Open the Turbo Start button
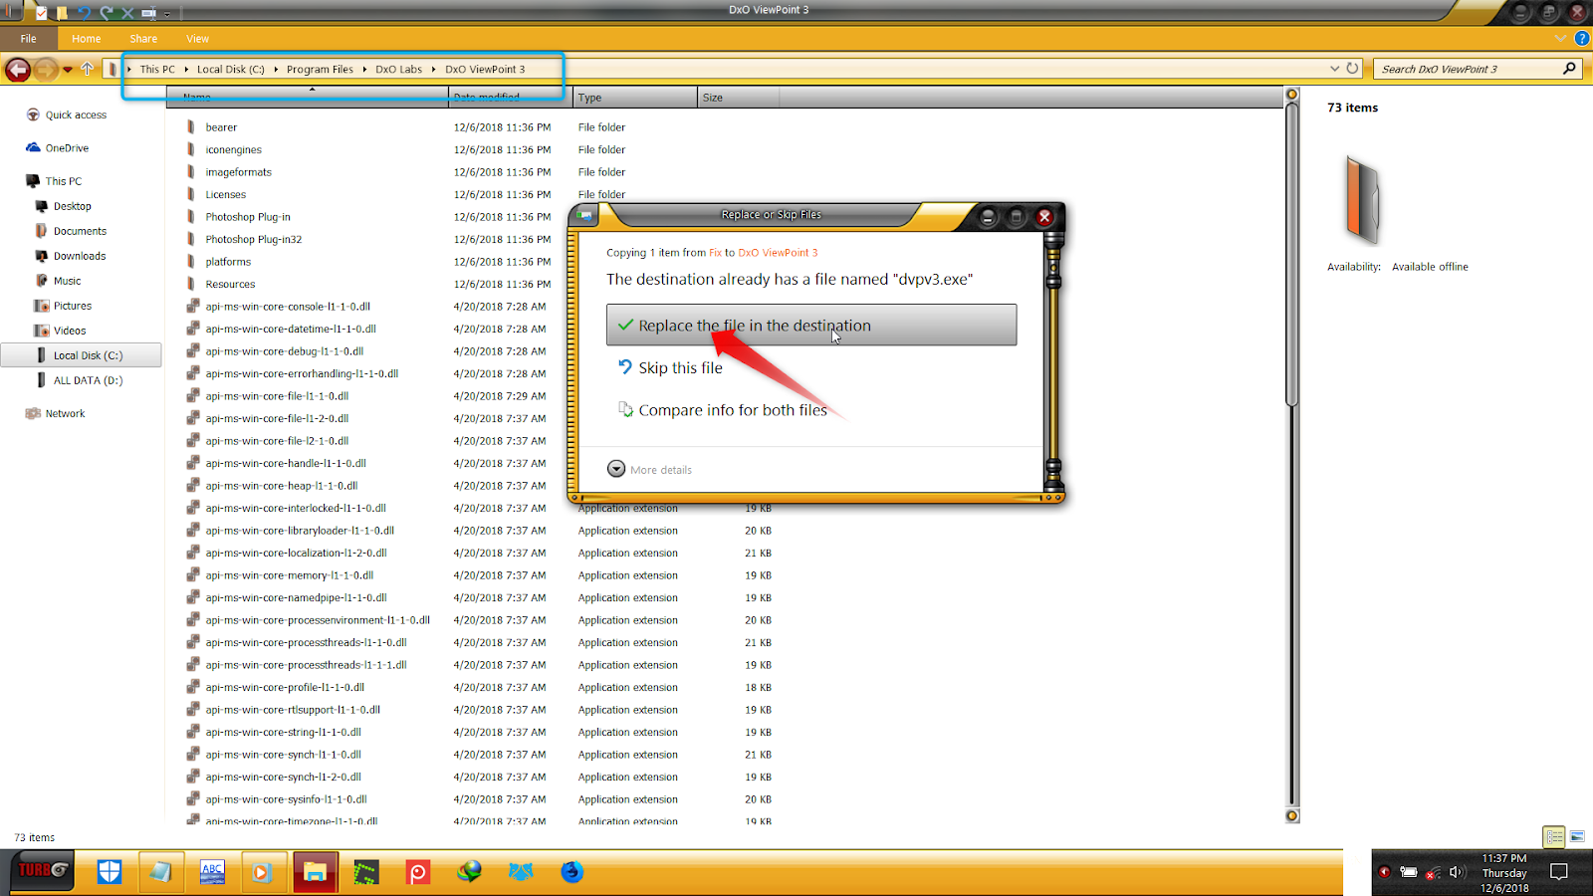 pyautogui.click(x=42, y=871)
